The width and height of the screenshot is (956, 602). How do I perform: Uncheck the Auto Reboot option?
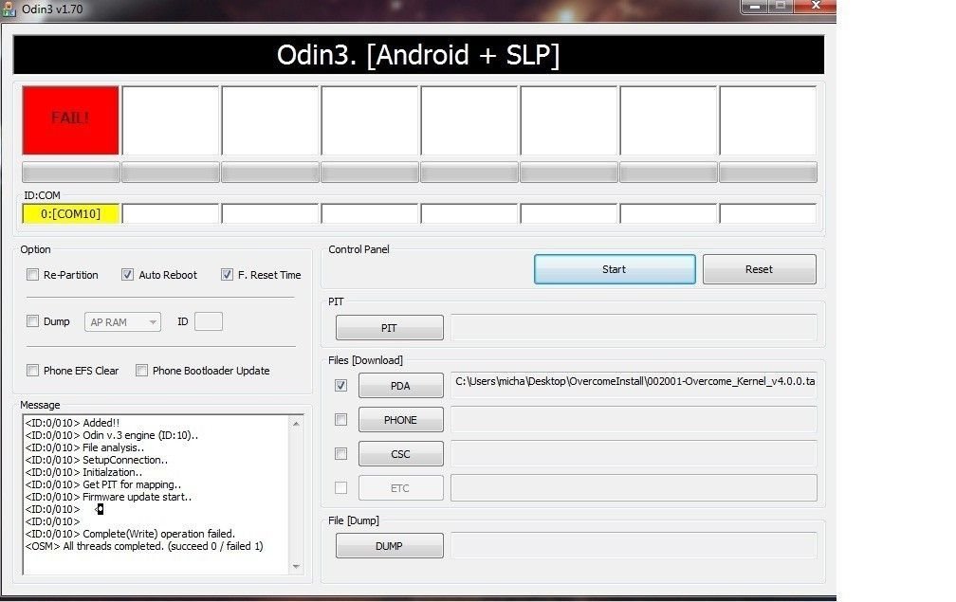(127, 275)
